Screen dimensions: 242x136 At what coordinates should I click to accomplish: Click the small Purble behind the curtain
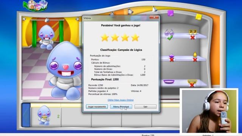[46, 37]
